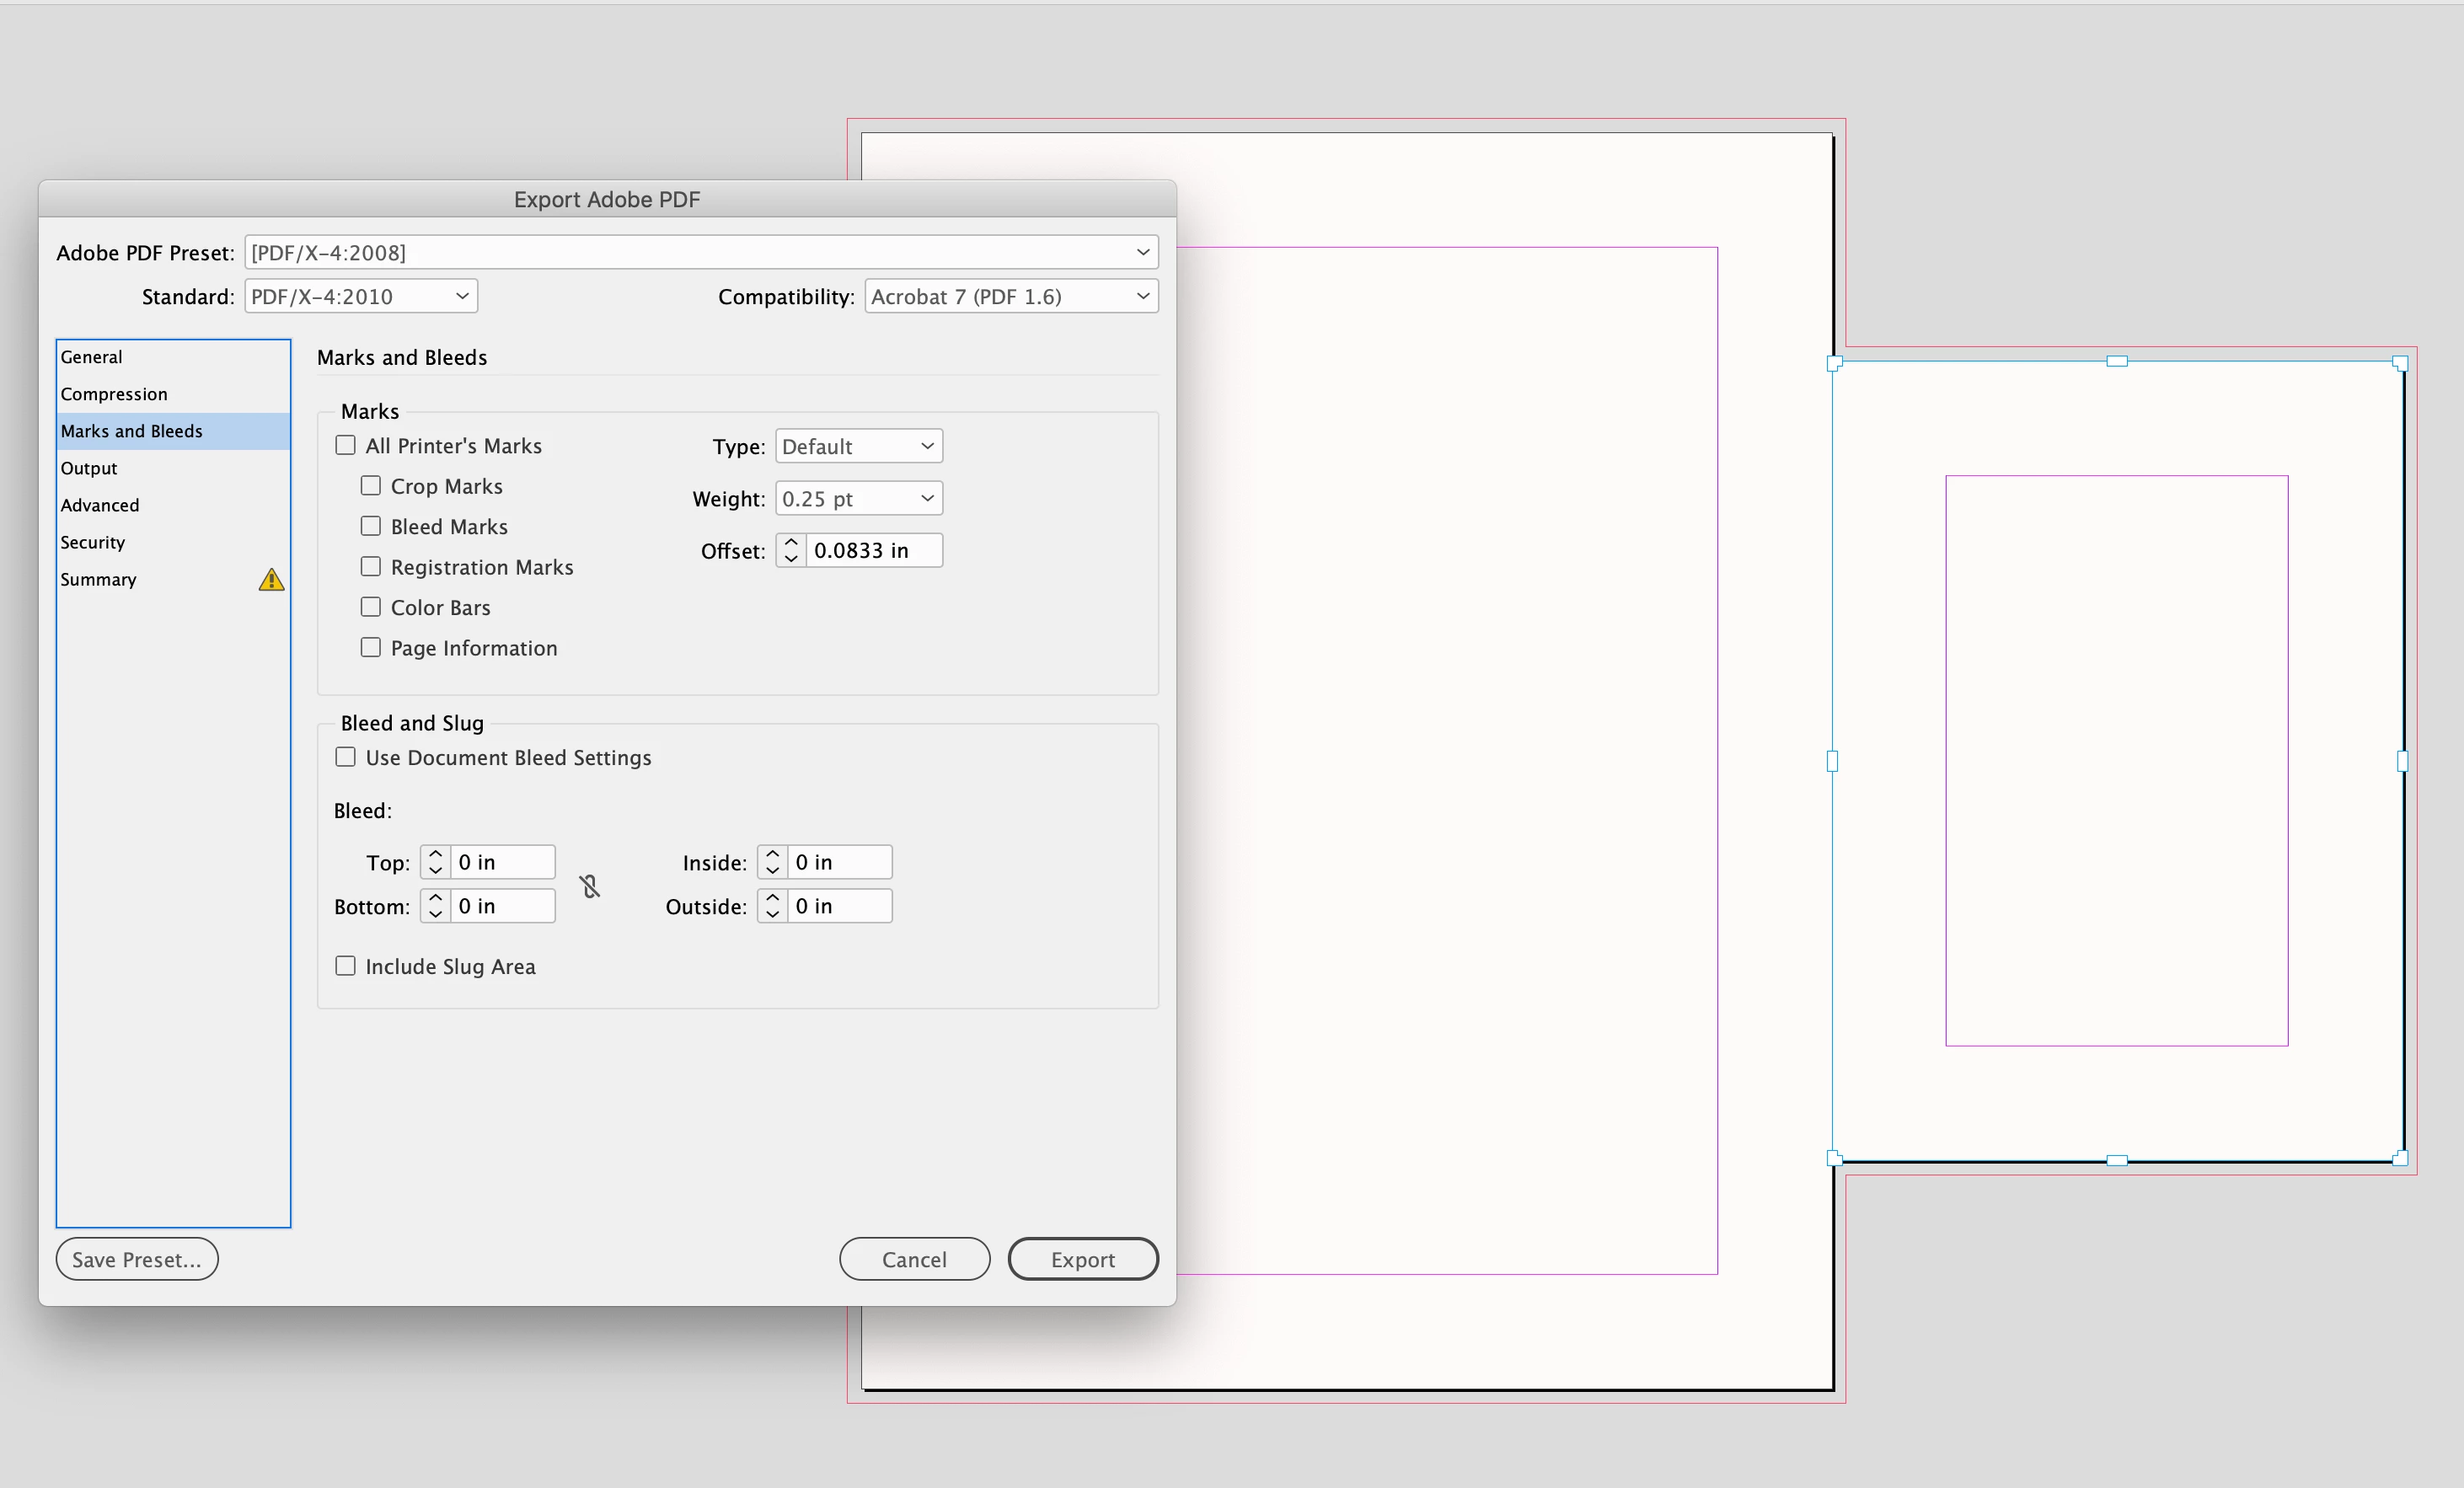Open the Standard PDF/X-4:2010 dropdown
Image resolution: width=2464 pixels, height=1488 pixels.
pos(360,296)
